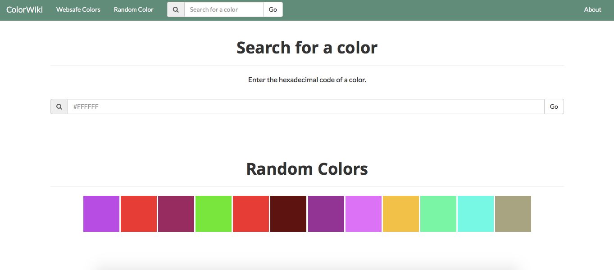
Task: Open the Random Color page
Action: coord(133,9)
